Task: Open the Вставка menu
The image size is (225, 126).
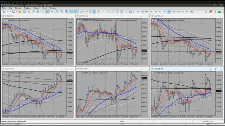Action: coord(18,8)
